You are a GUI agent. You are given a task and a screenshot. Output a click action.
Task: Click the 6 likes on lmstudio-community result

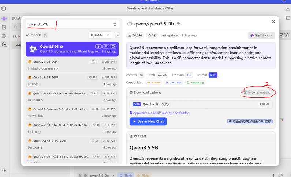point(94,62)
